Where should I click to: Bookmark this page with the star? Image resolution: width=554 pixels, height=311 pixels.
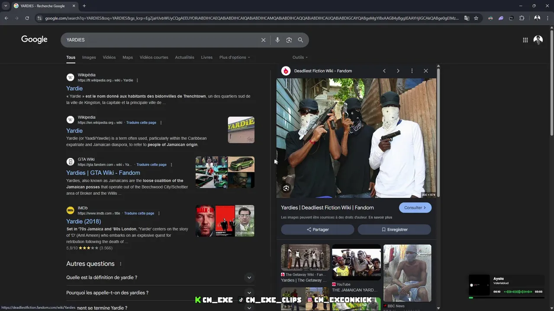(x=476, y=18)
